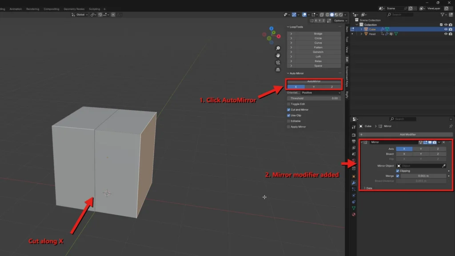Open the Render properties tab icon
The height and width of the screenshot is (256, 455).
[x=353, y=135]
